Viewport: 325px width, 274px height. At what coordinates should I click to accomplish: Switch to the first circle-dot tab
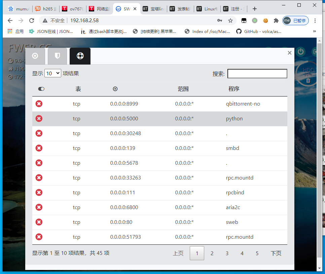(35, 56)
